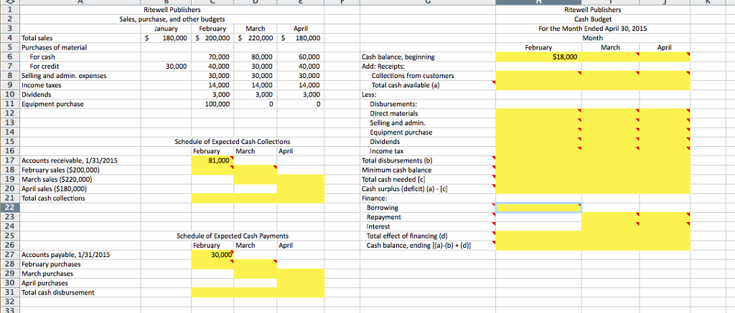
Task: Select 'Accounts payable, 1/31/2015' label
Action: pos(66,255)
